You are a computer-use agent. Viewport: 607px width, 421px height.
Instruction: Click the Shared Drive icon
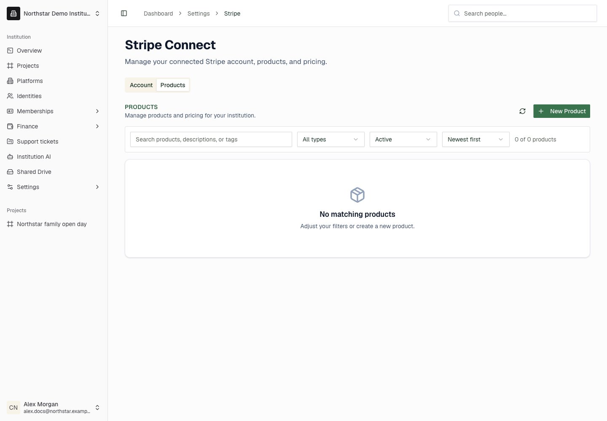tap(10, 172)
